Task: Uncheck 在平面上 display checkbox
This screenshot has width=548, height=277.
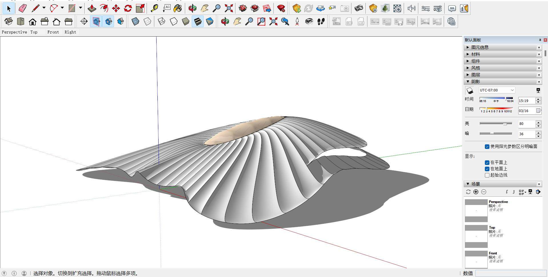Action: point(487,162)
